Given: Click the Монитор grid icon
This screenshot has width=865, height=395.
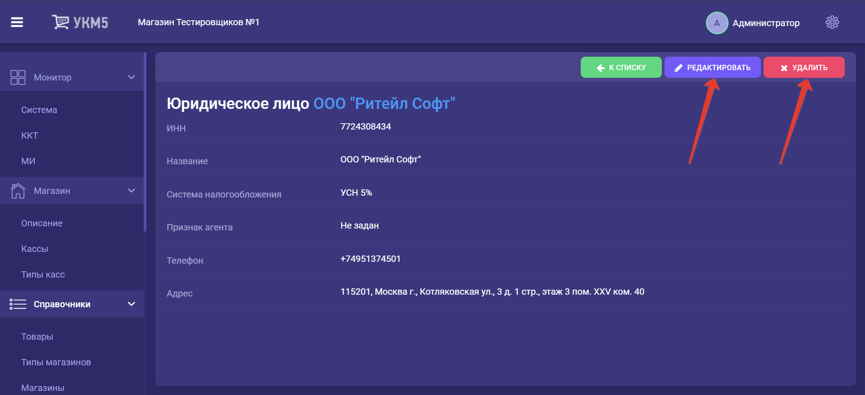Looking at the screenshot, I should pos(18,77).
